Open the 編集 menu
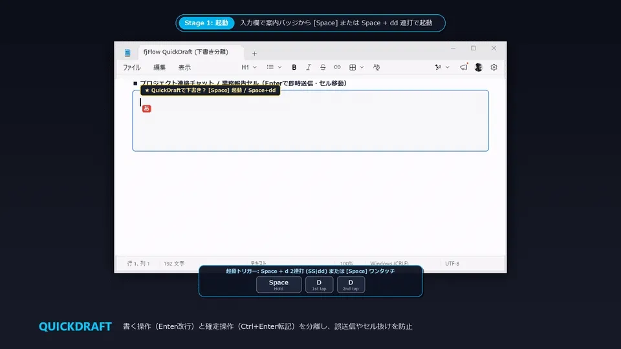The image size is (621, 349). pos(159,67)
